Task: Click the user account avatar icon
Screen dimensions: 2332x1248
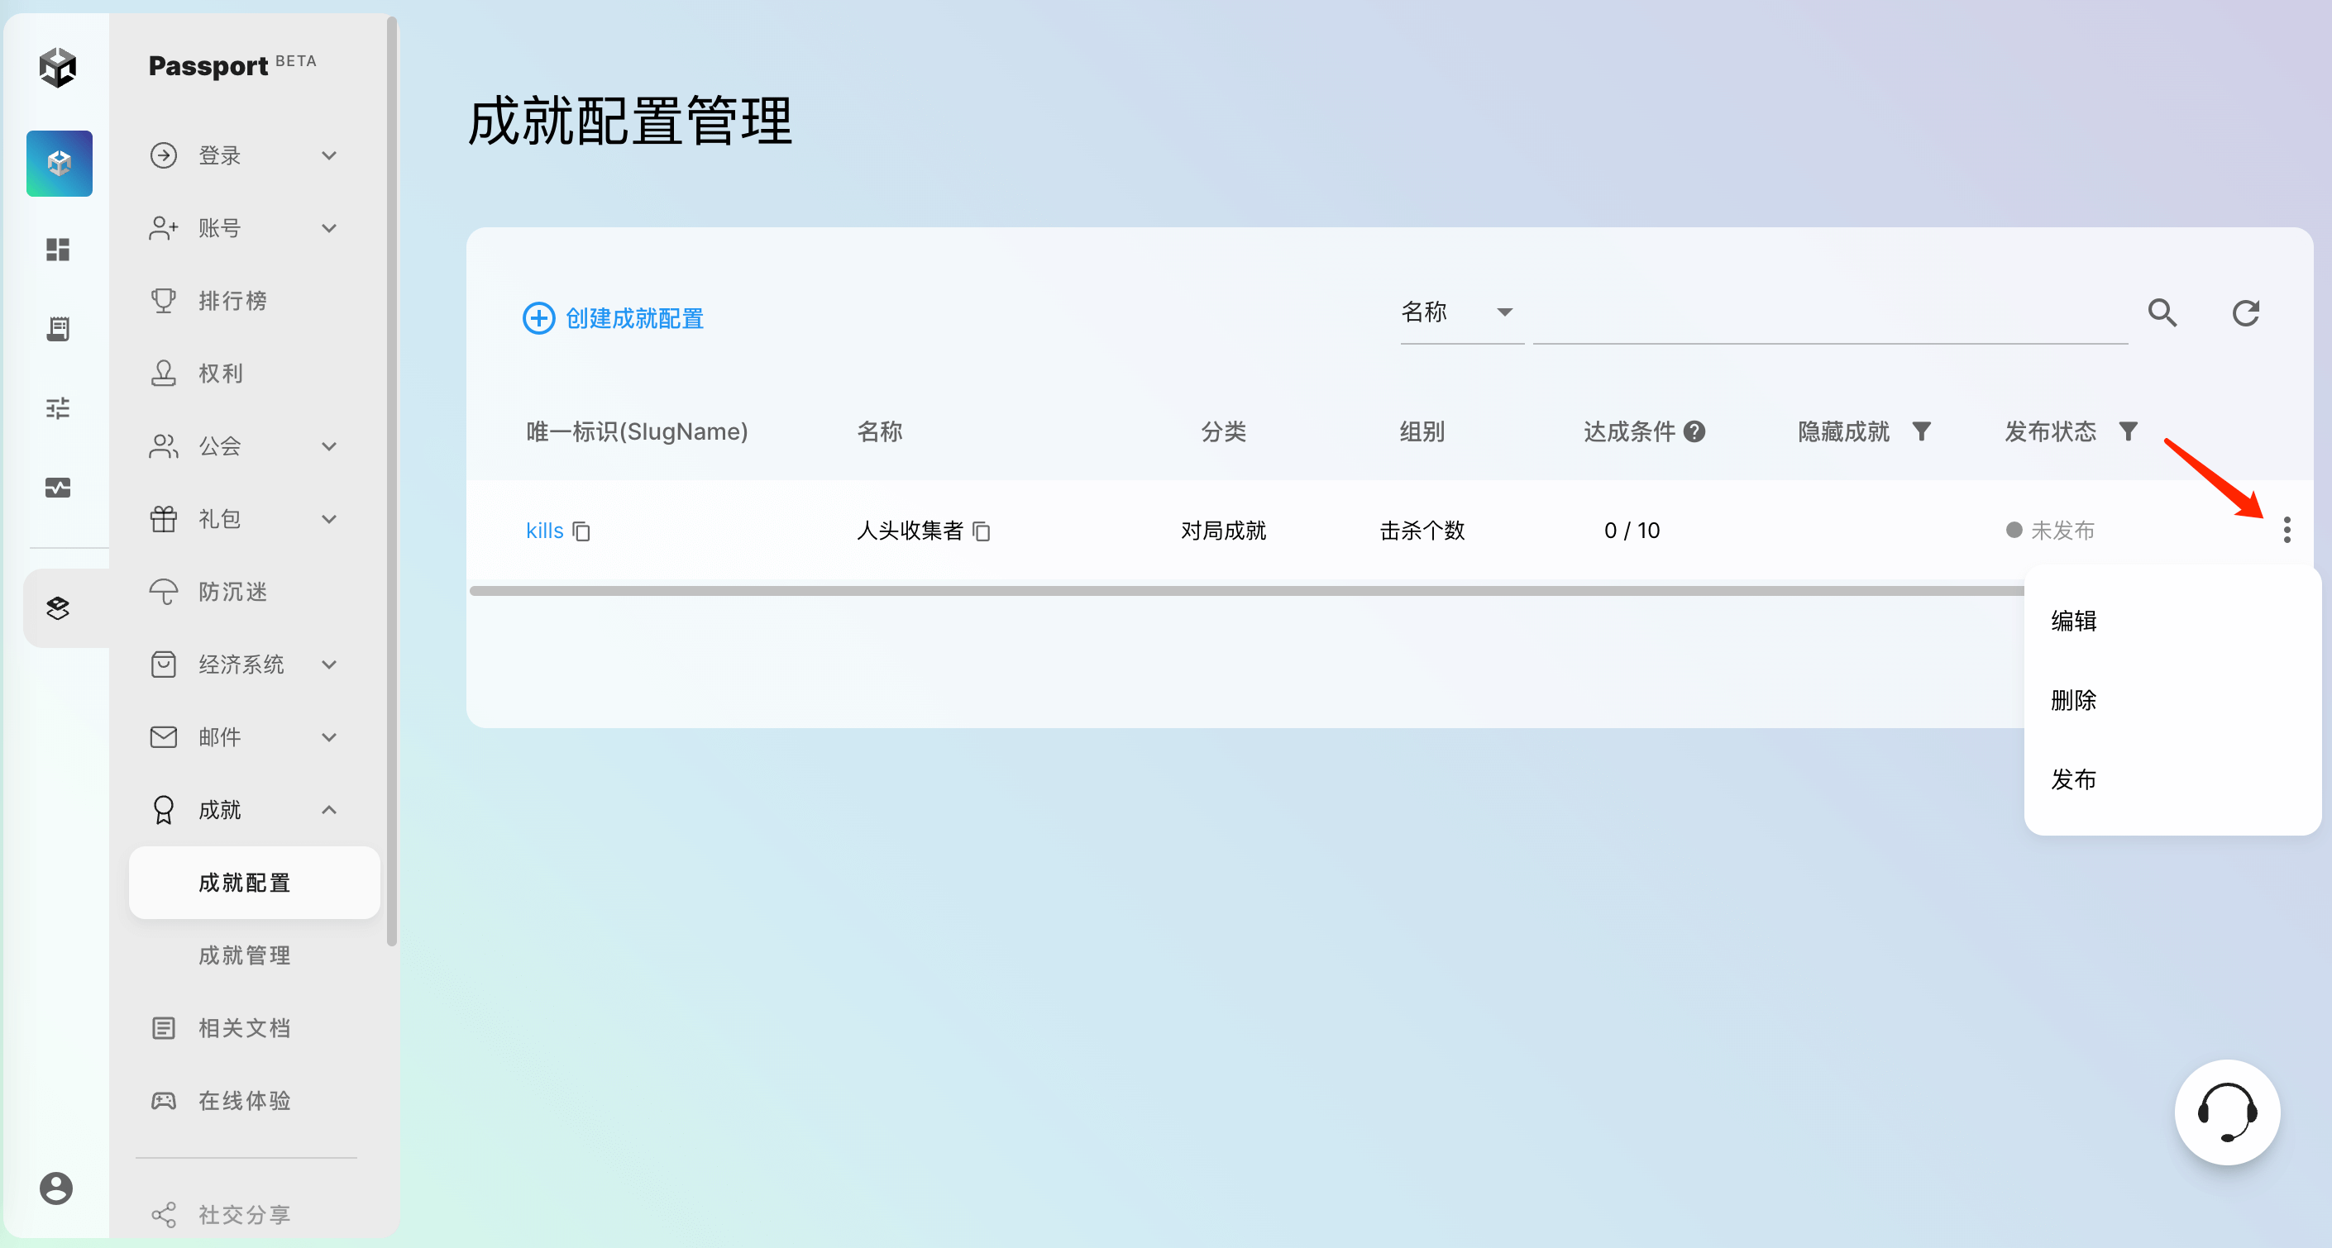Action: (x=56, y=1188)
